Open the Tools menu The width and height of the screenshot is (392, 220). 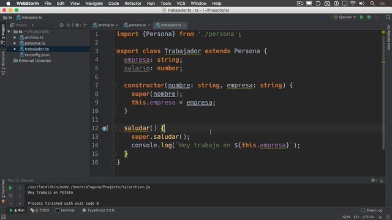[x=165, y=4]
